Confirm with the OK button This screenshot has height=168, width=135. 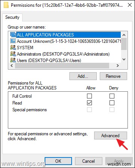[x=58, y=161]
